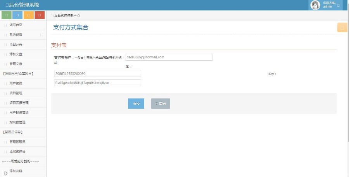Click the green shortcut icon button
349x177 pixels.
tap(7, 15)
